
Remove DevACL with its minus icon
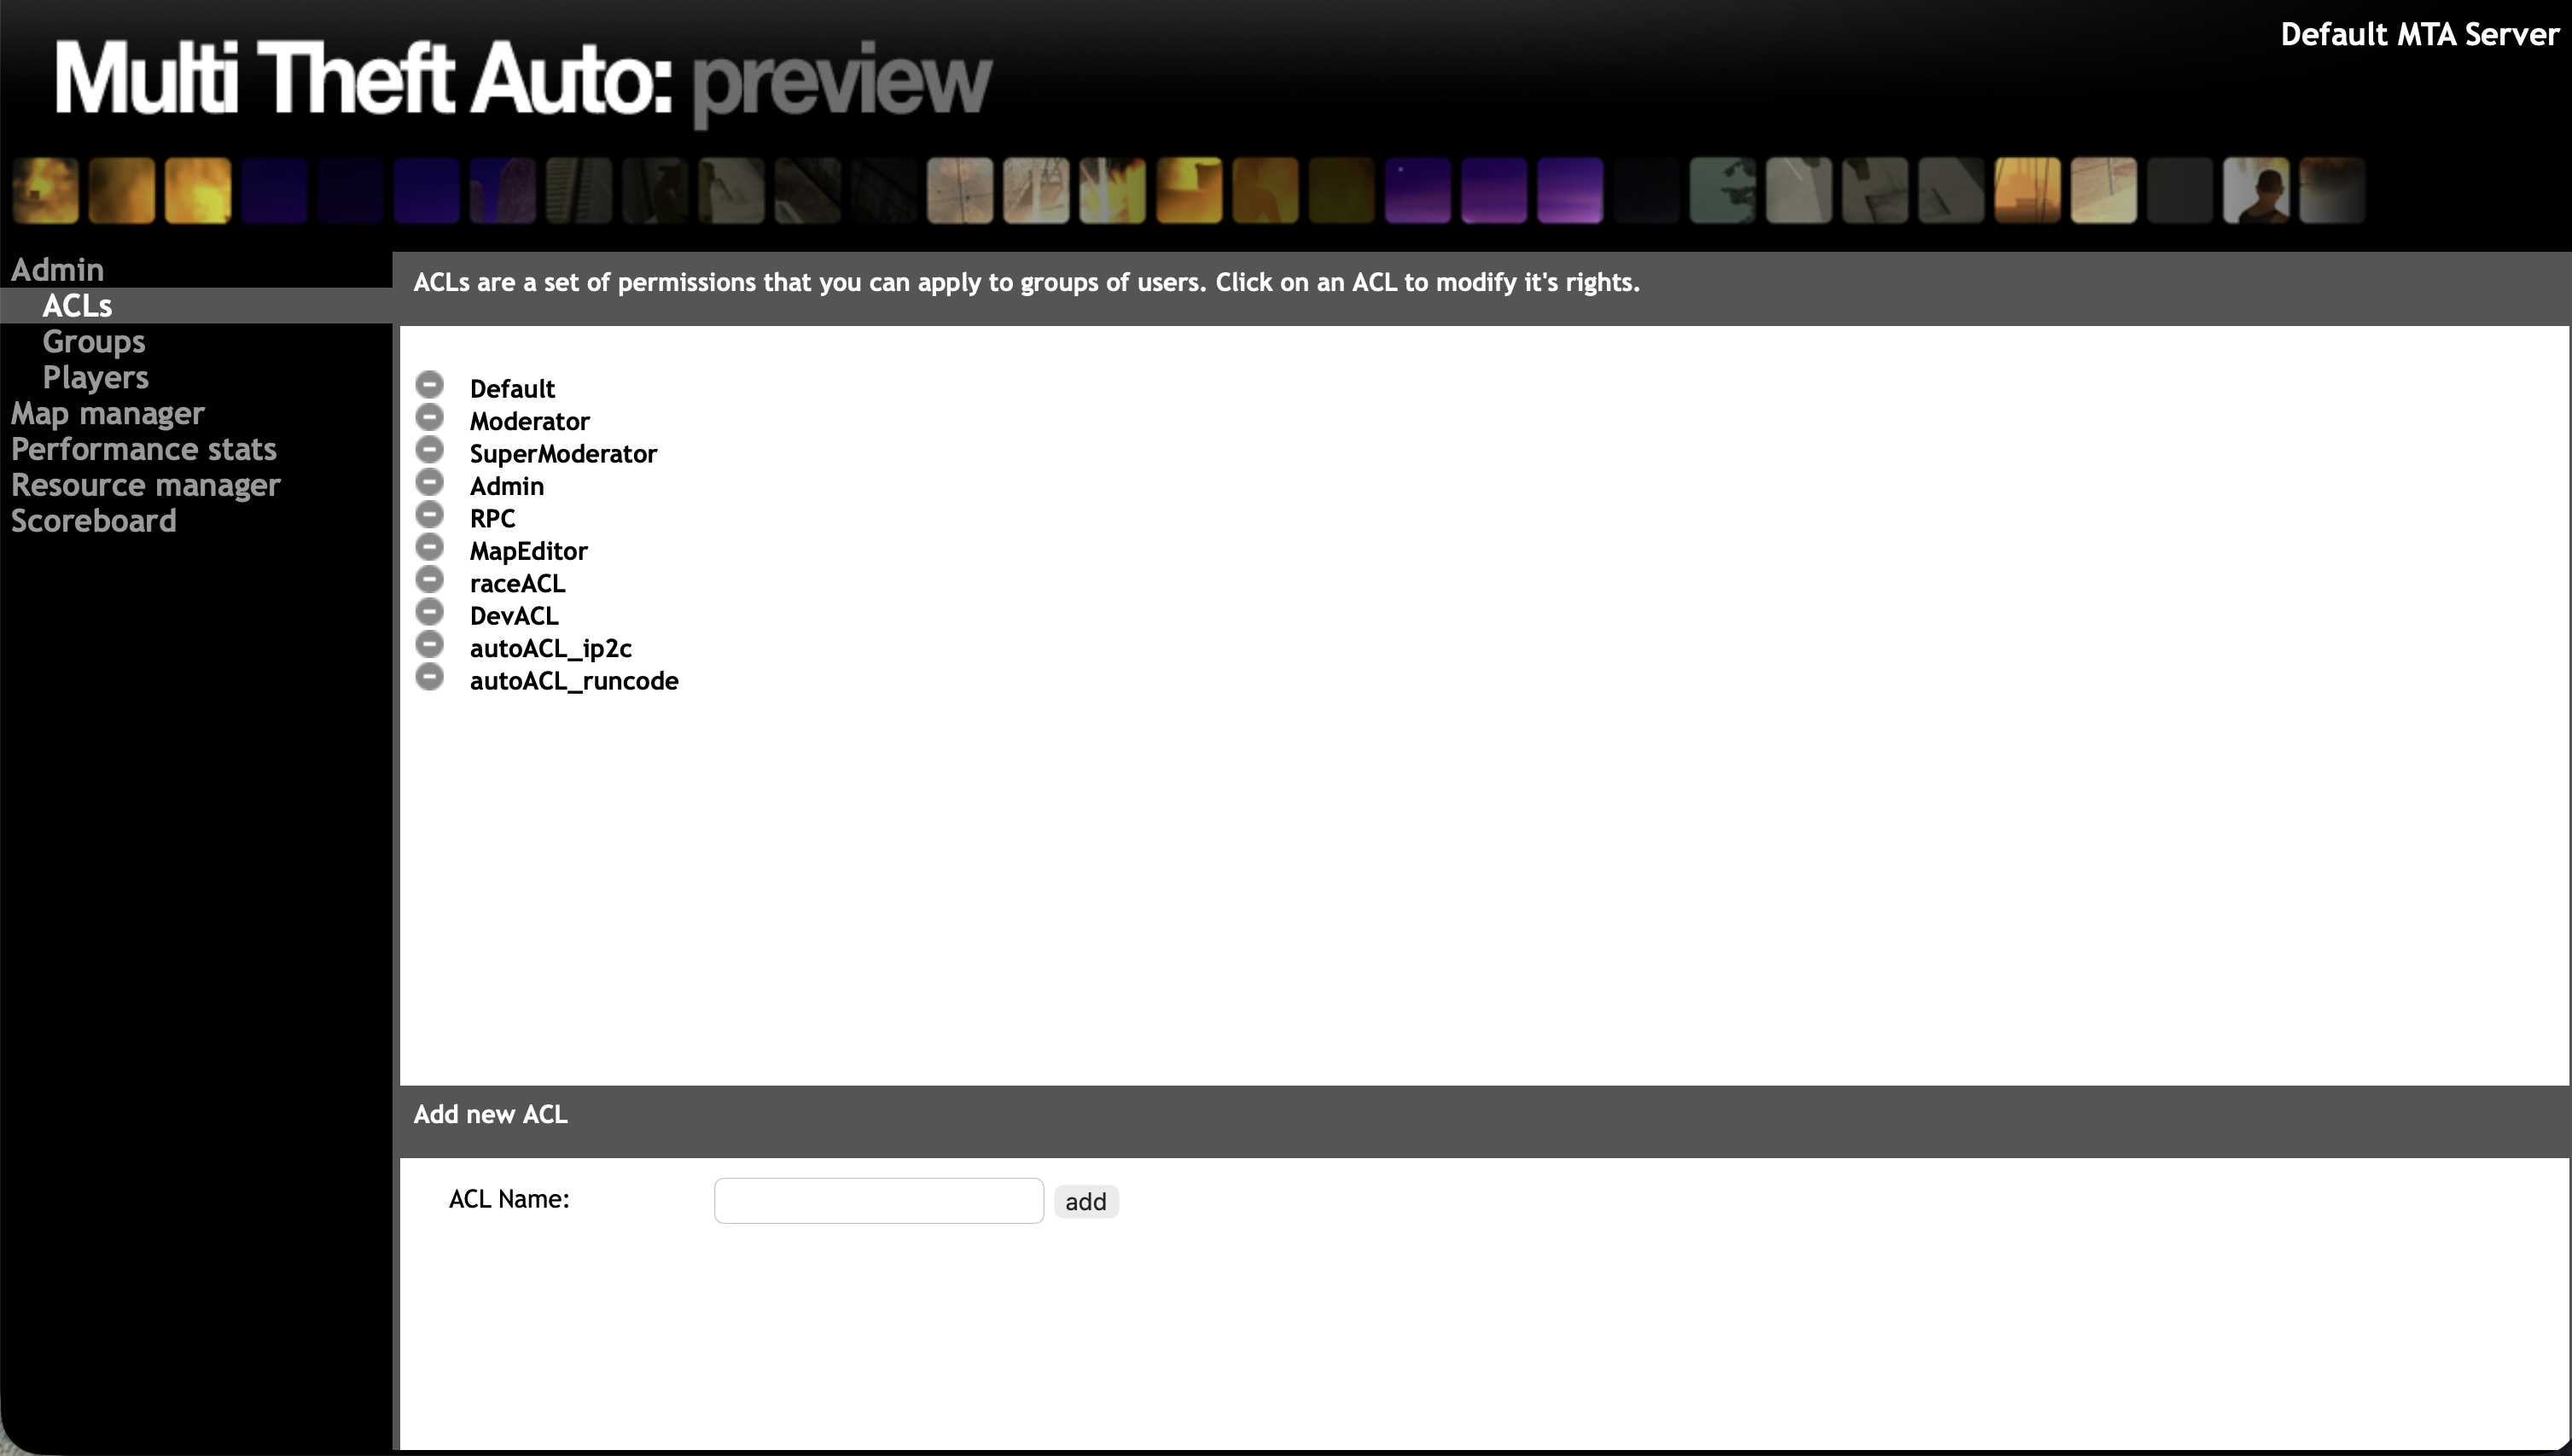[x=429, y=612]
